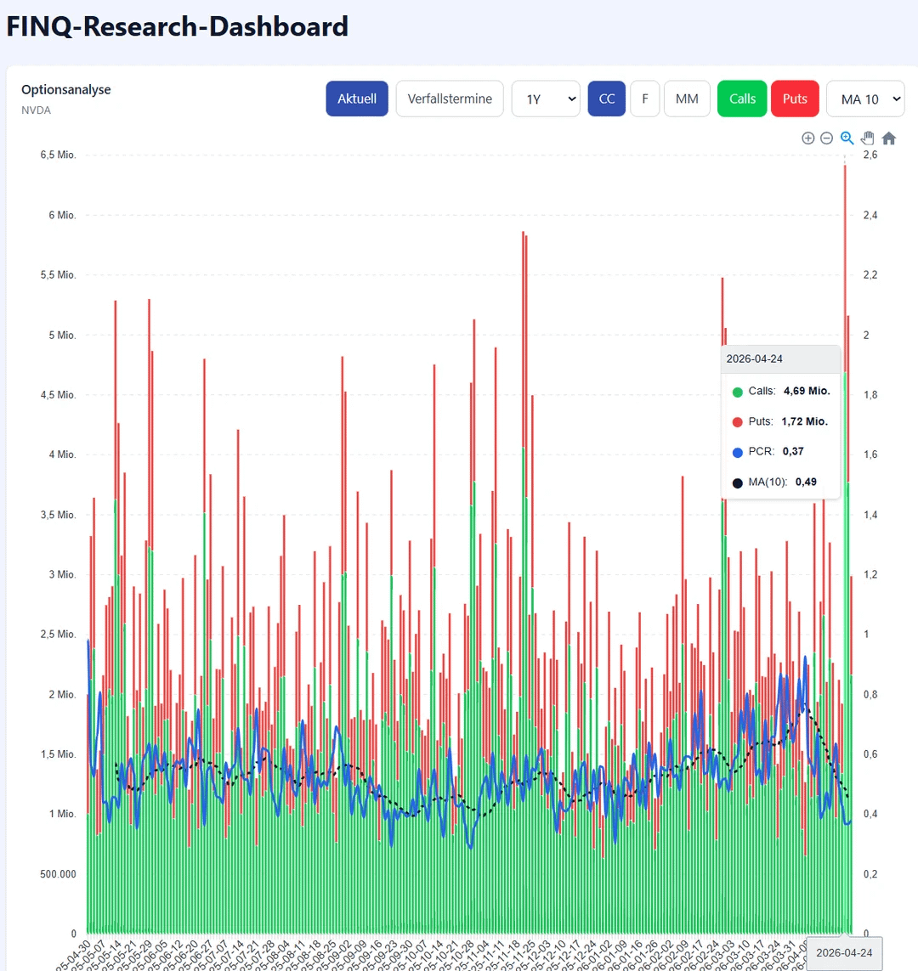
Task: Activate the selection zoom magnifier tool
Action: pyautogui.click(x=847, y=138)
